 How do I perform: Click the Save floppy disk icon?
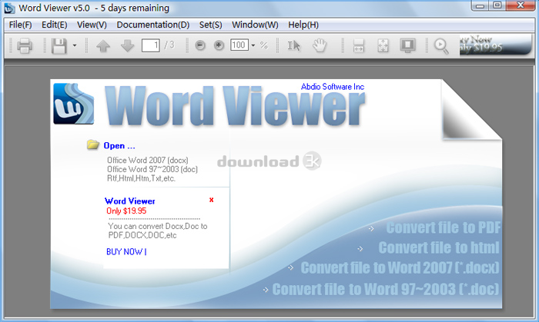pyautogui.click(x=59, y=45)
